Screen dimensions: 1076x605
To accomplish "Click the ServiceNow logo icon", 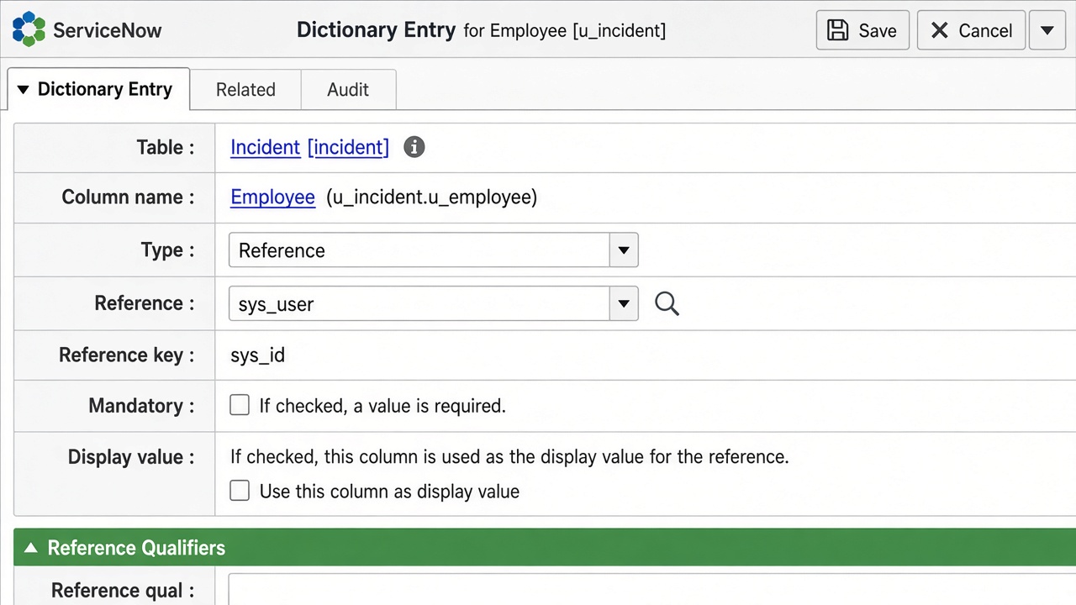I will (29, 29).
